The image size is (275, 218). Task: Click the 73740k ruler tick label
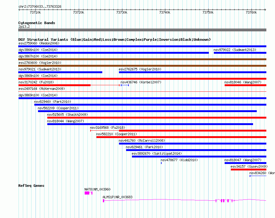click(x=165, y=12)
